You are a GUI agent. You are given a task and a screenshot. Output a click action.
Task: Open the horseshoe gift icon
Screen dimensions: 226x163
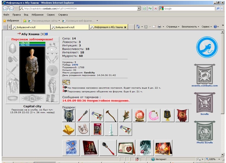(83, 129)
